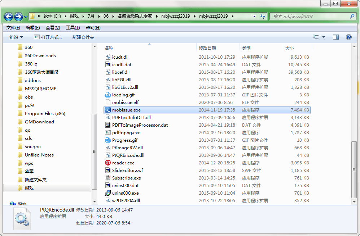The width and height of the screenshot is (360, 236).
Task: Select the PtImageRW.dll file name
Action: click(127, 147)
